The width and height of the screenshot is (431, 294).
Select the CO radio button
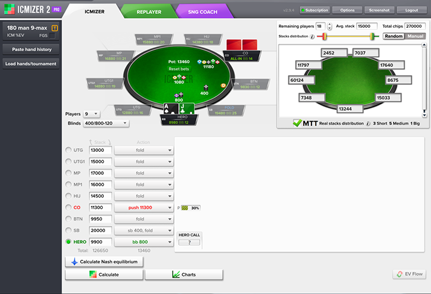(68, 207)
